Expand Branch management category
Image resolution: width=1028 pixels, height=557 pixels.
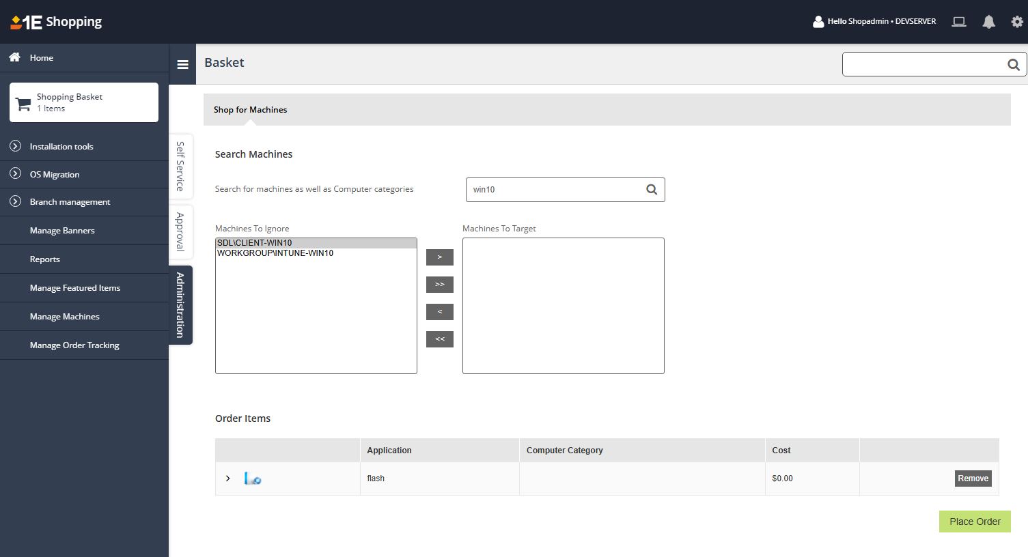coord(16,201)
